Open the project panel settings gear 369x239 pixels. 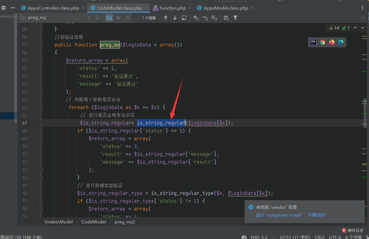(4, 8)
